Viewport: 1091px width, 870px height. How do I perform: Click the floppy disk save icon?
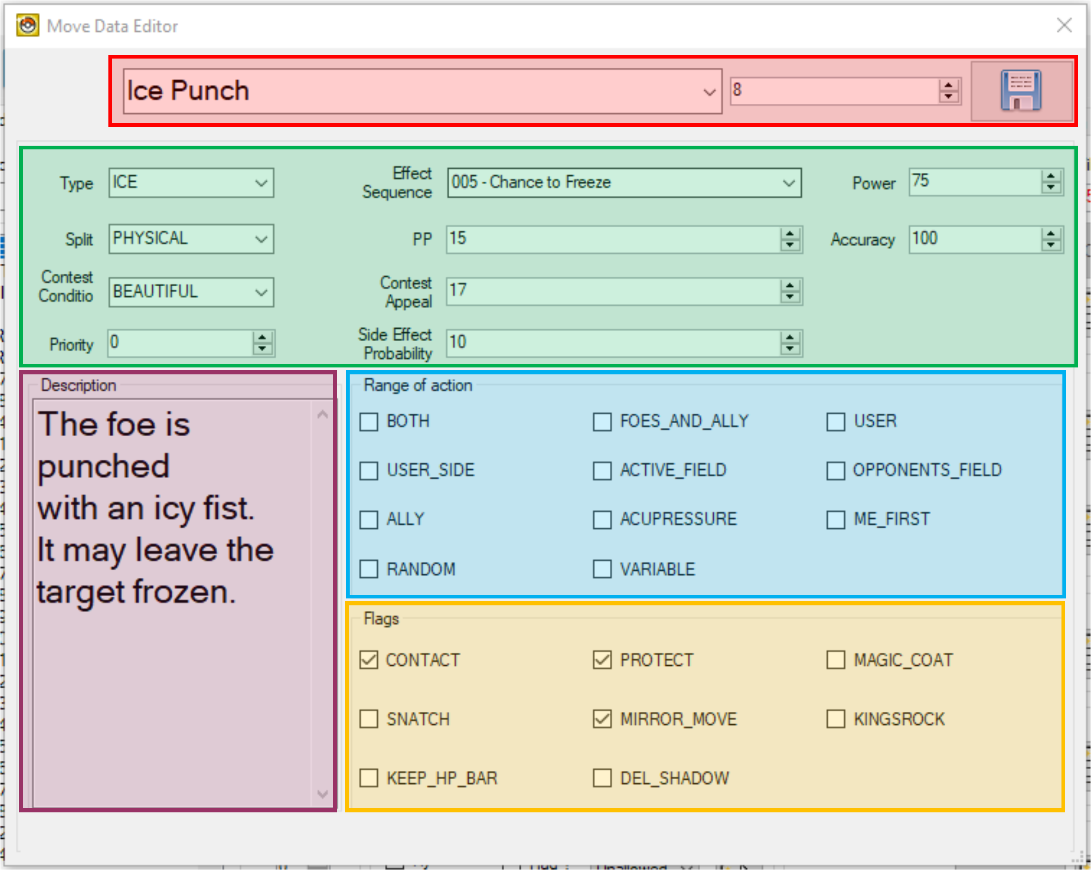[1021, 91]
